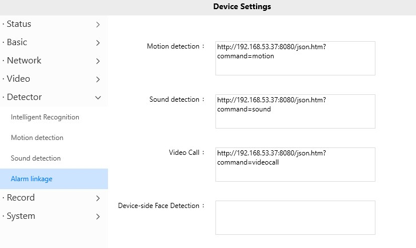Expand the Record section chevron
Image resolution: width=416 pixels, height=248 pixels.
(98, 198)
